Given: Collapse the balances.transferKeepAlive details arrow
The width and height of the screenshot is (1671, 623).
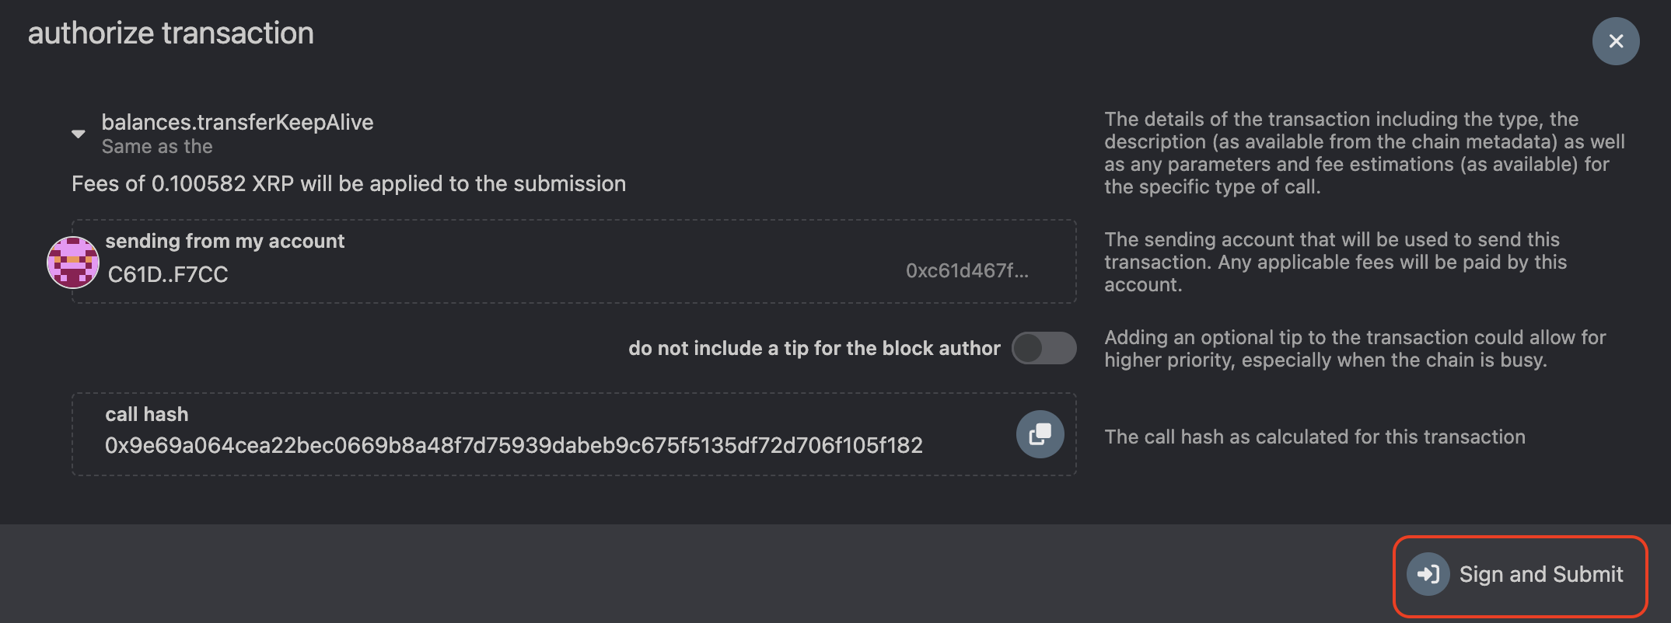Looking at the screenshot, I should pyautogui.click(x=79, y=134).
